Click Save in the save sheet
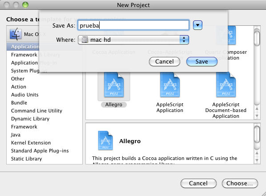The height and width of the screenshot is (196, 266). [x=202, y=61]
